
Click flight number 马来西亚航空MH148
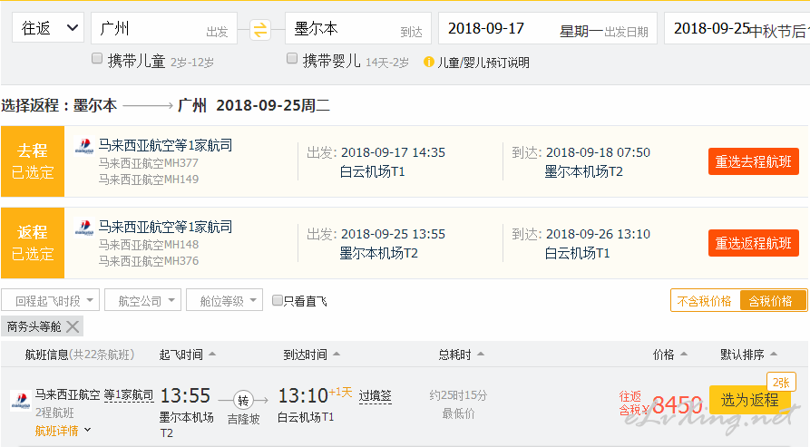[x=149, y=245]
